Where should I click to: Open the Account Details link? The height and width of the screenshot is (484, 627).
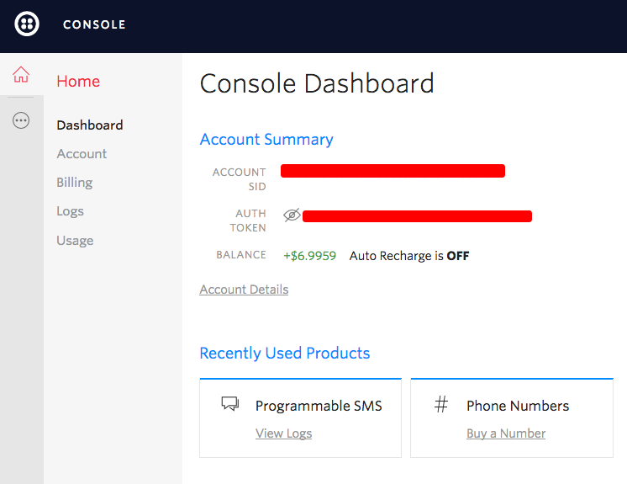pos(244,290)
